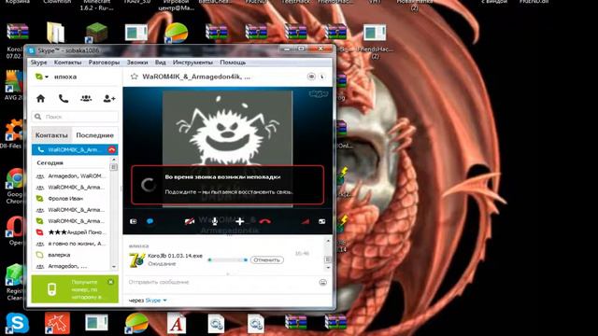The height and width of the screenshot is (336, 598).
Task: Select contact 'валерка'
Action: coord(71,255)
